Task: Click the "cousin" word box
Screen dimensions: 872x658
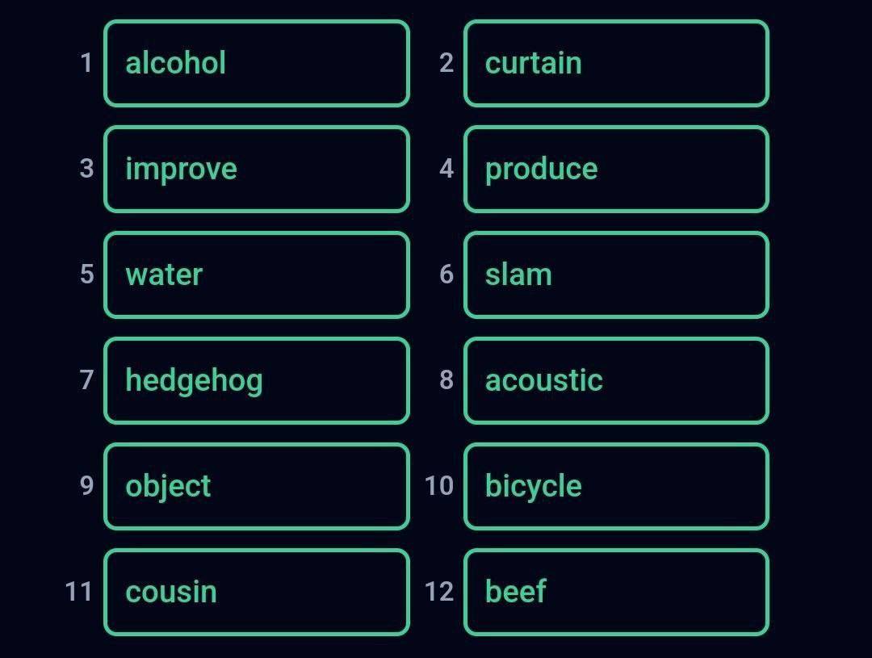Action: pos(257,593)
